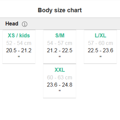
Task: Select the XS / kids size card
Action: pyautogui.click(x=19, y=47)
